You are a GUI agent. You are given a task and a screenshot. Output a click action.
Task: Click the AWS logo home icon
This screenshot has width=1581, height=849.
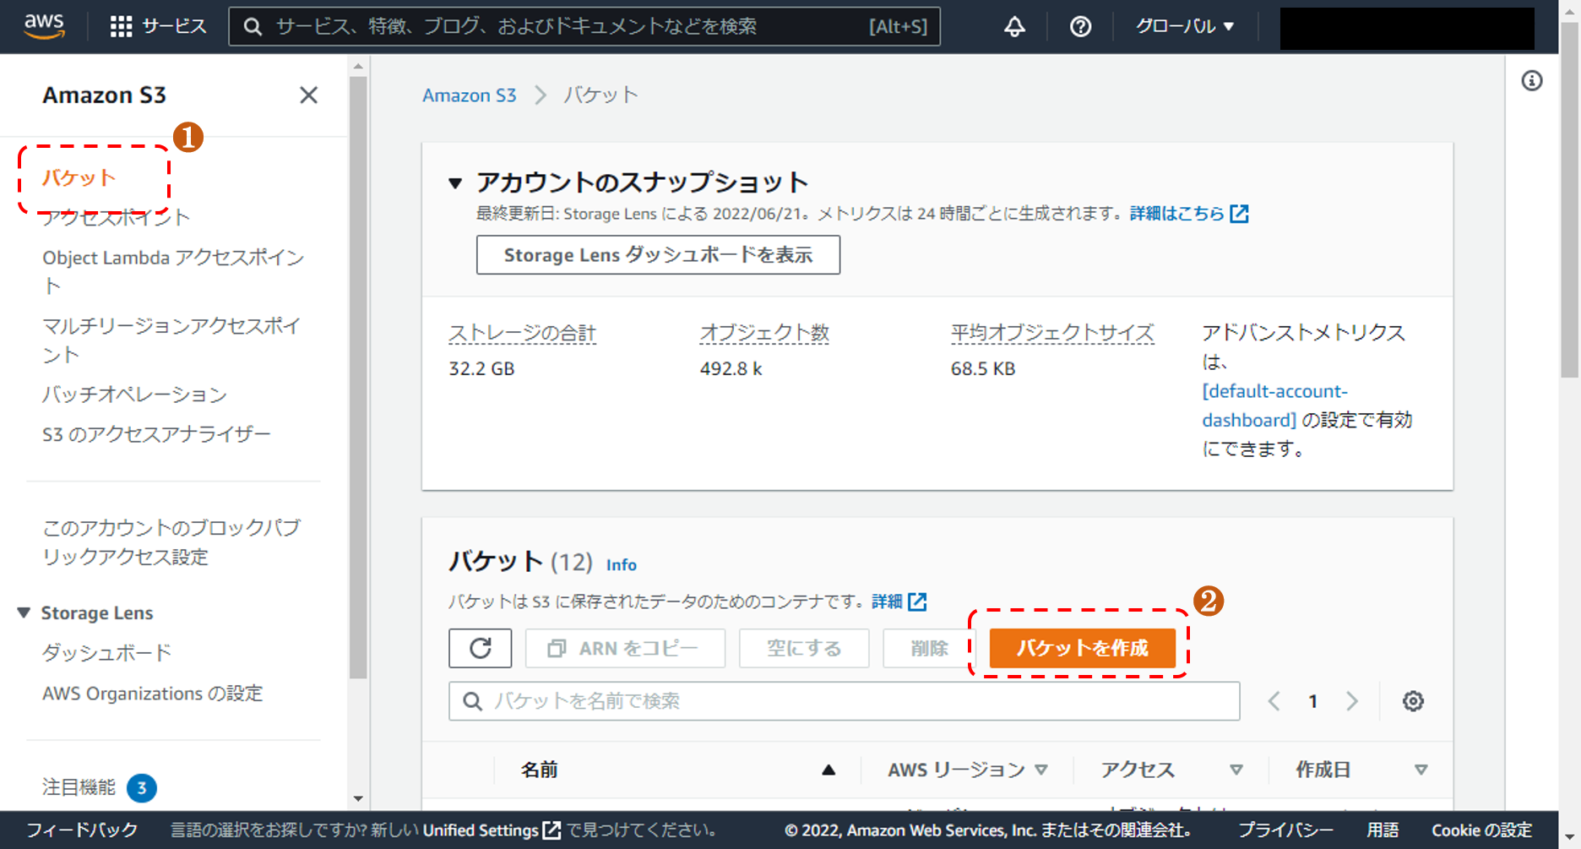[44, 26]
